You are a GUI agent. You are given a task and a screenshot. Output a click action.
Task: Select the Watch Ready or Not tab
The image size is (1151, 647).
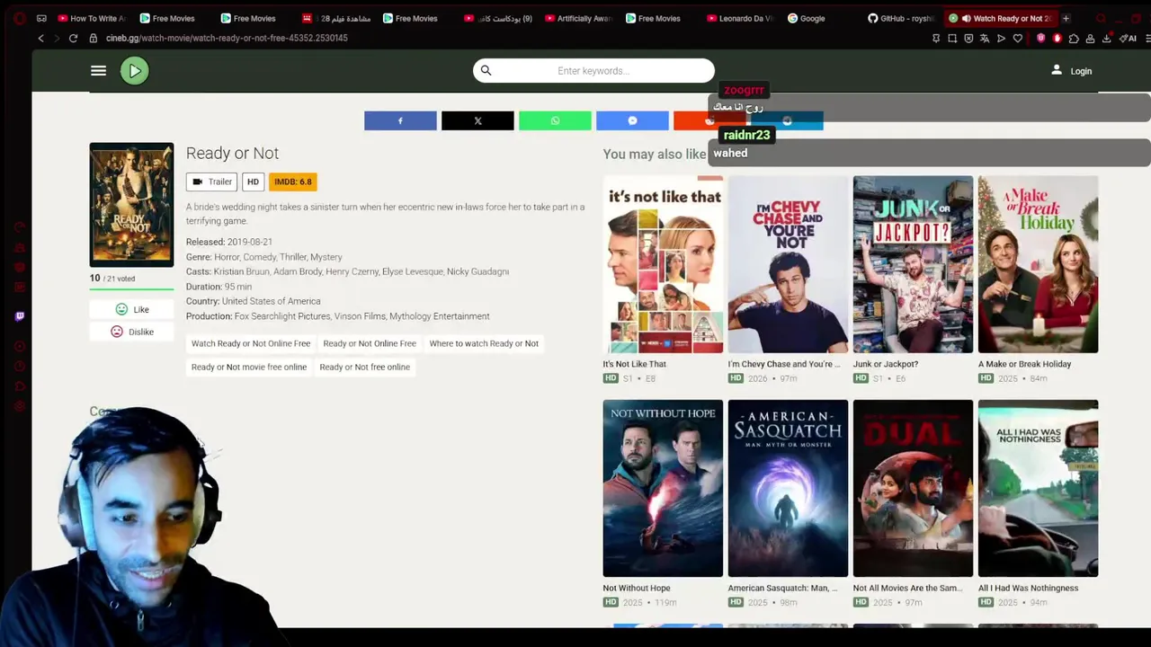(1000, 18)
